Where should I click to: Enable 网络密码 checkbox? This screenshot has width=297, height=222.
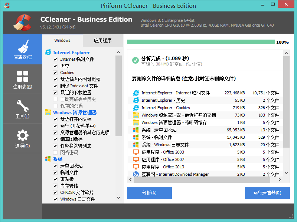click(x=55, y=152)
